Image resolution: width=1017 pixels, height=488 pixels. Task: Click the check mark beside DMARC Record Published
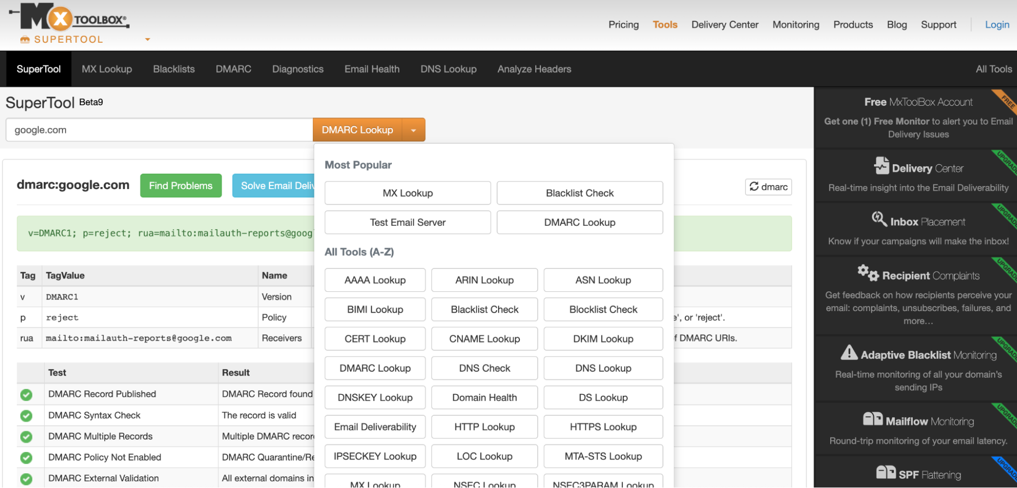pyautogui.click(x=26, y=394)
